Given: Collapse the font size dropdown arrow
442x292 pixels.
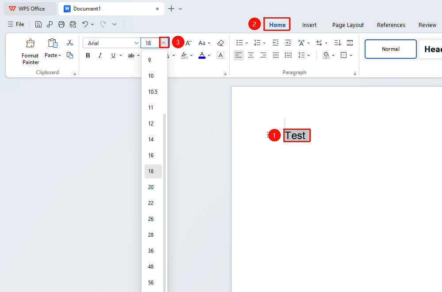Looking at the screenshot, I should click(x=164, y=43).
